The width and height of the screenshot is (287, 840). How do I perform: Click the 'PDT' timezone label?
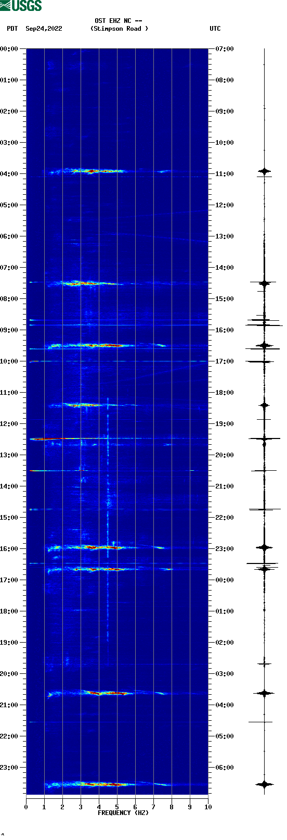[12, 29]
